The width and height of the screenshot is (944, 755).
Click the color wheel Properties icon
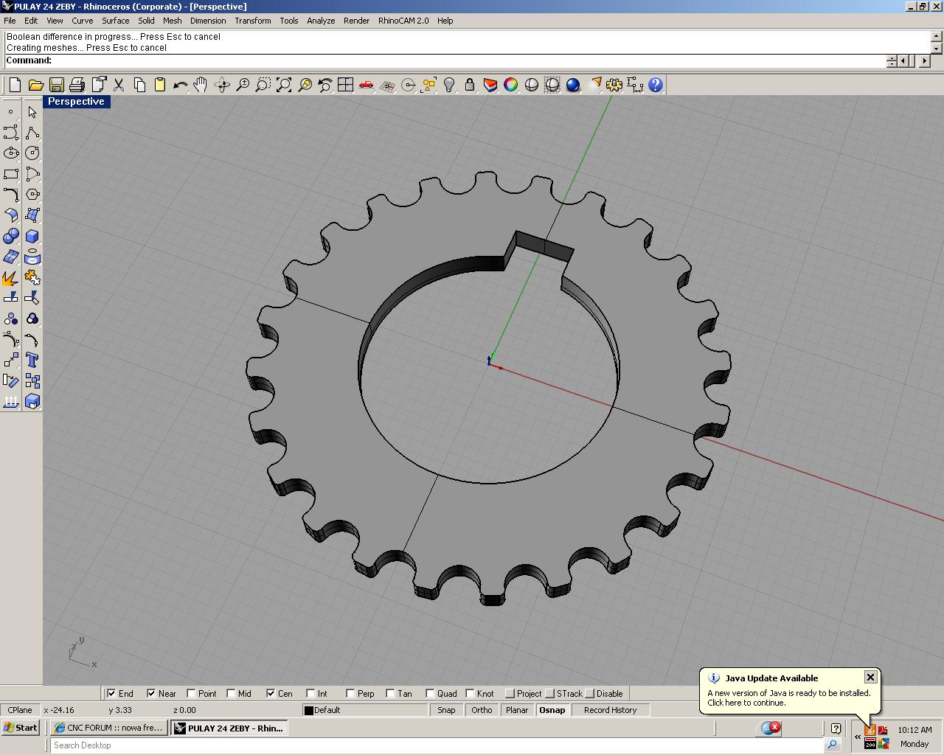click(x=510, y=85)
